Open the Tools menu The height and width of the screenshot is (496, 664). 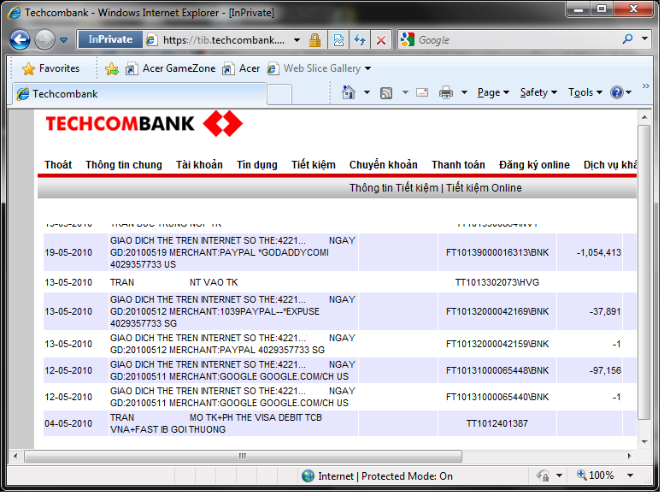pos(585,92)
